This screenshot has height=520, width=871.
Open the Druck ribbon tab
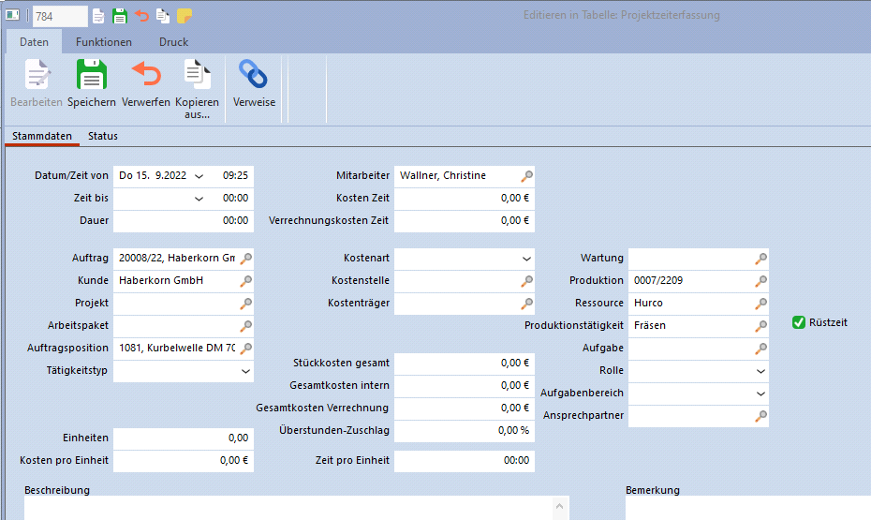[173, 42]
